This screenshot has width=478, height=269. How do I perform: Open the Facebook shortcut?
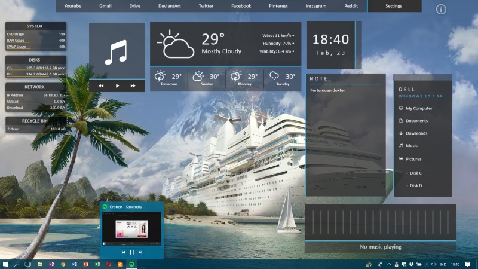coord(241,6)
